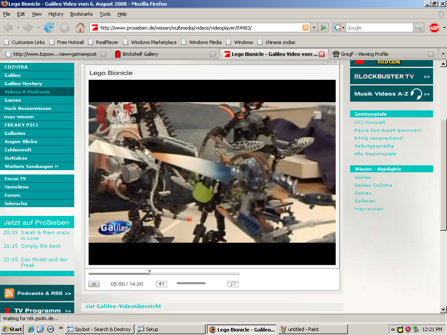Image resolution: width=447 pixels, height=335 pixels.
Task: Open the address bar history dropdown
Action: click(x=313, y=27)
